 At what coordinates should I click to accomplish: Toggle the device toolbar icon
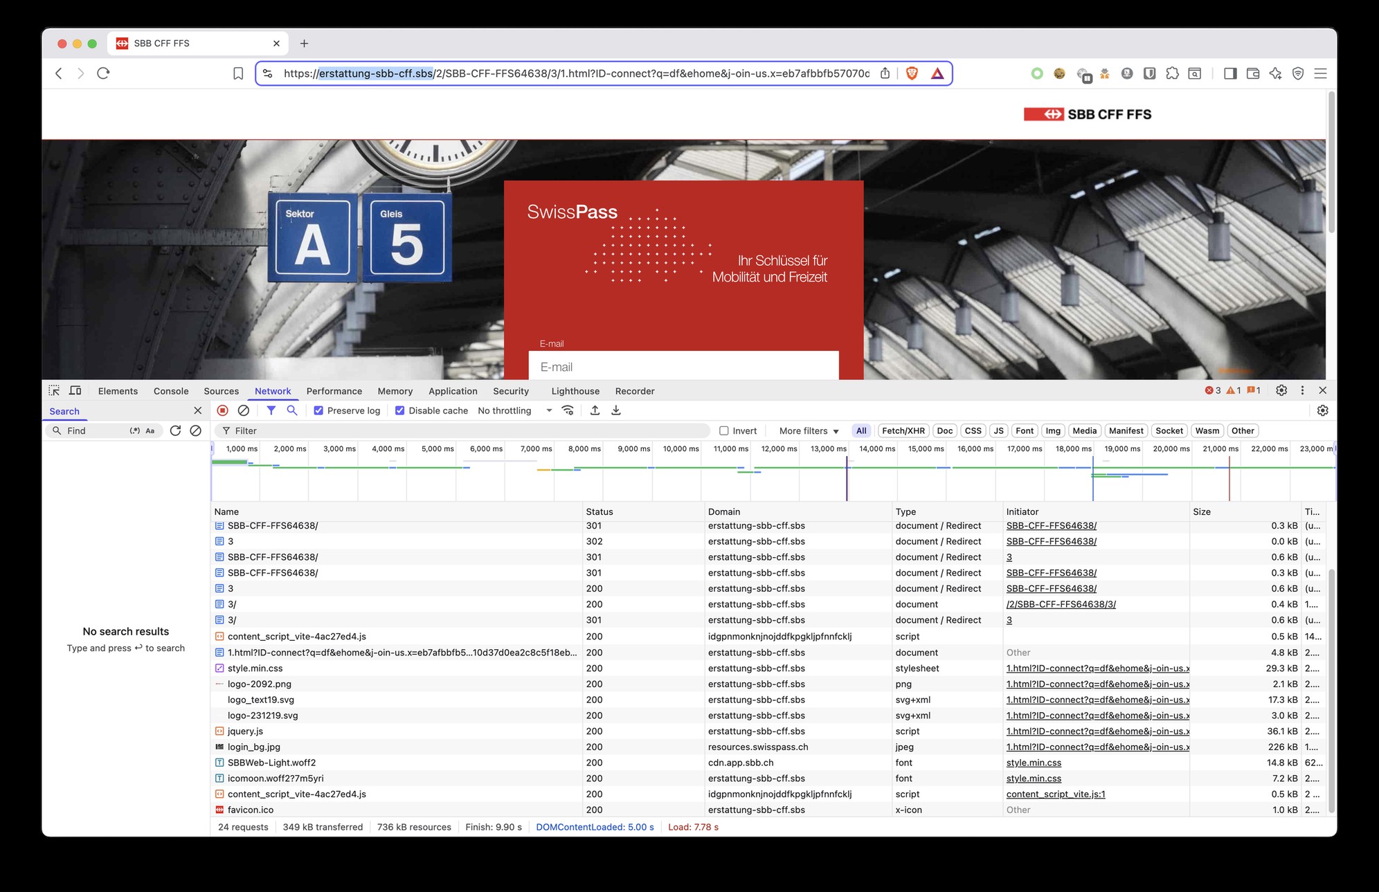75,390
